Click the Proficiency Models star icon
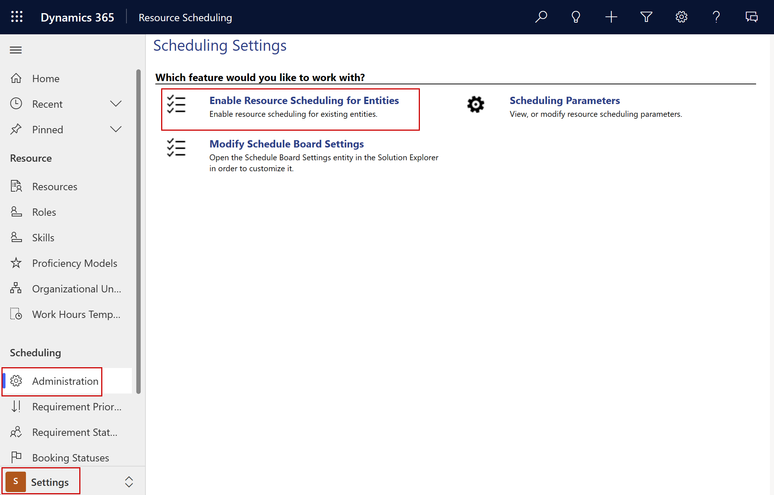Screen dimensions: 774x495 [16, 263]
